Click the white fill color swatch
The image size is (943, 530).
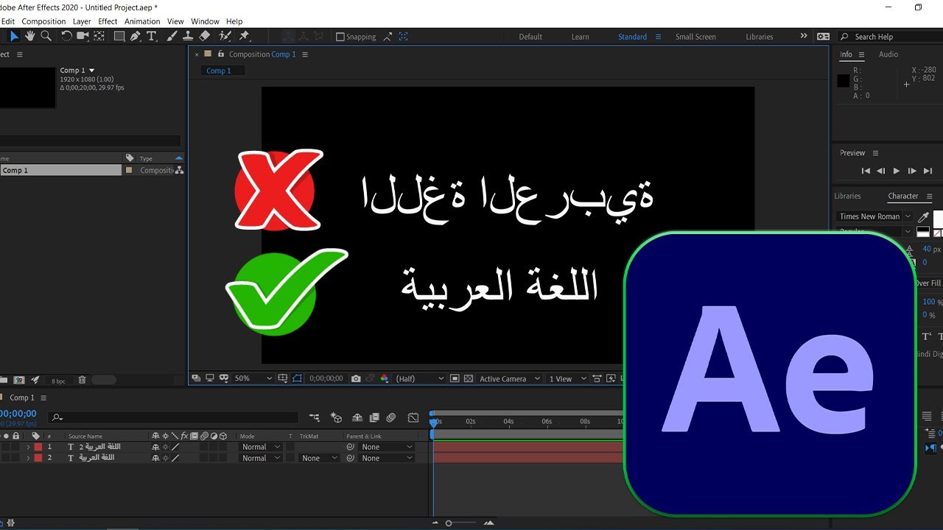point(938,219)
